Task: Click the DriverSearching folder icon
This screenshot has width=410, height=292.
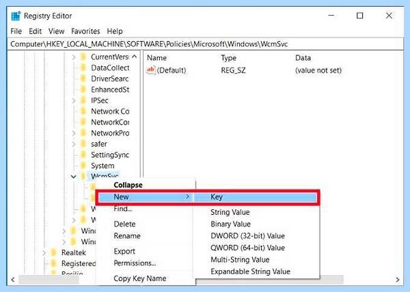Action: coord(83,79)
